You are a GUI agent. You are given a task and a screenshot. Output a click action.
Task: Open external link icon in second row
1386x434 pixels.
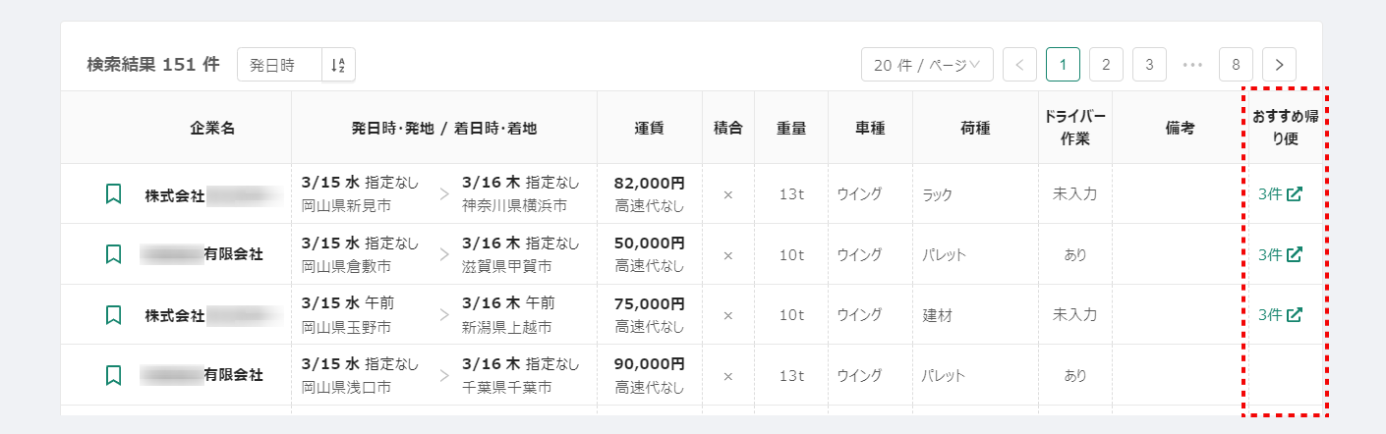[1295, 254]
